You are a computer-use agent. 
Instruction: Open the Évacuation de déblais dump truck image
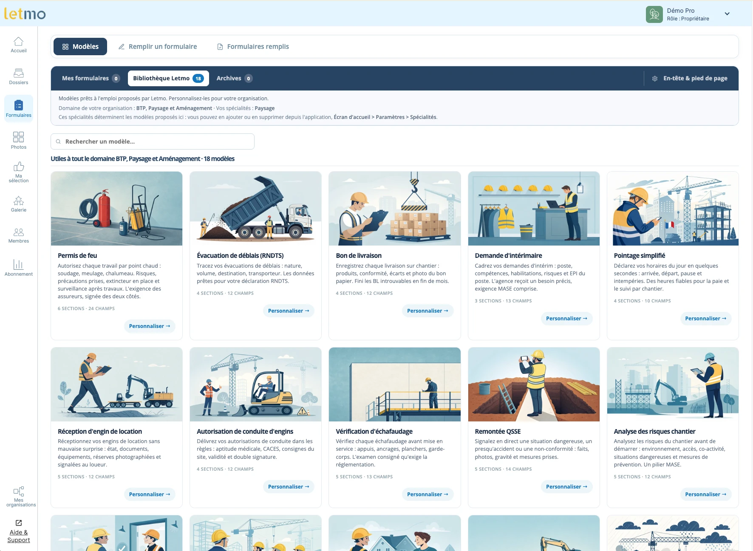(x=255, y=209)
